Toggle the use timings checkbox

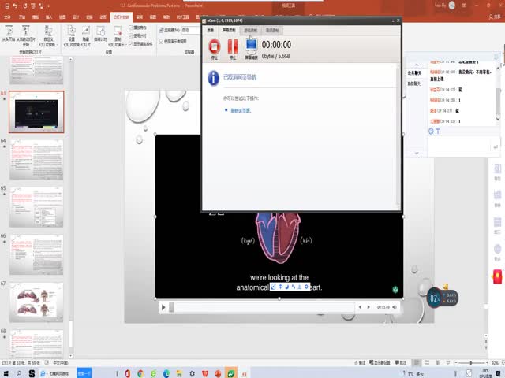(x=130, y=35)
